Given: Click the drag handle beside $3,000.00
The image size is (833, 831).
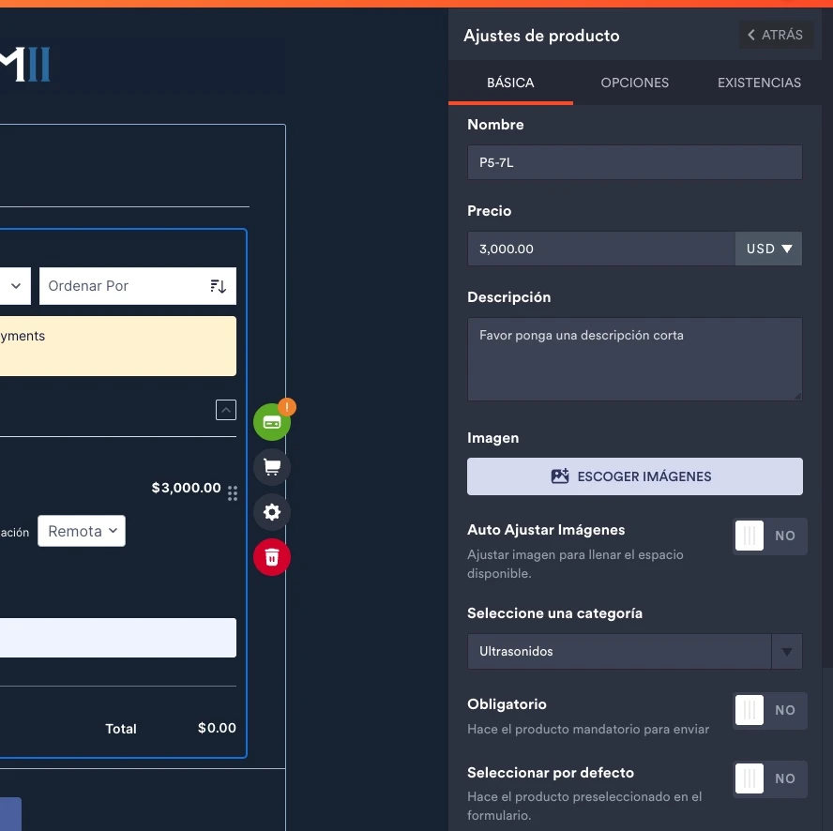Looking at the screenshot, I should point(233,493).
